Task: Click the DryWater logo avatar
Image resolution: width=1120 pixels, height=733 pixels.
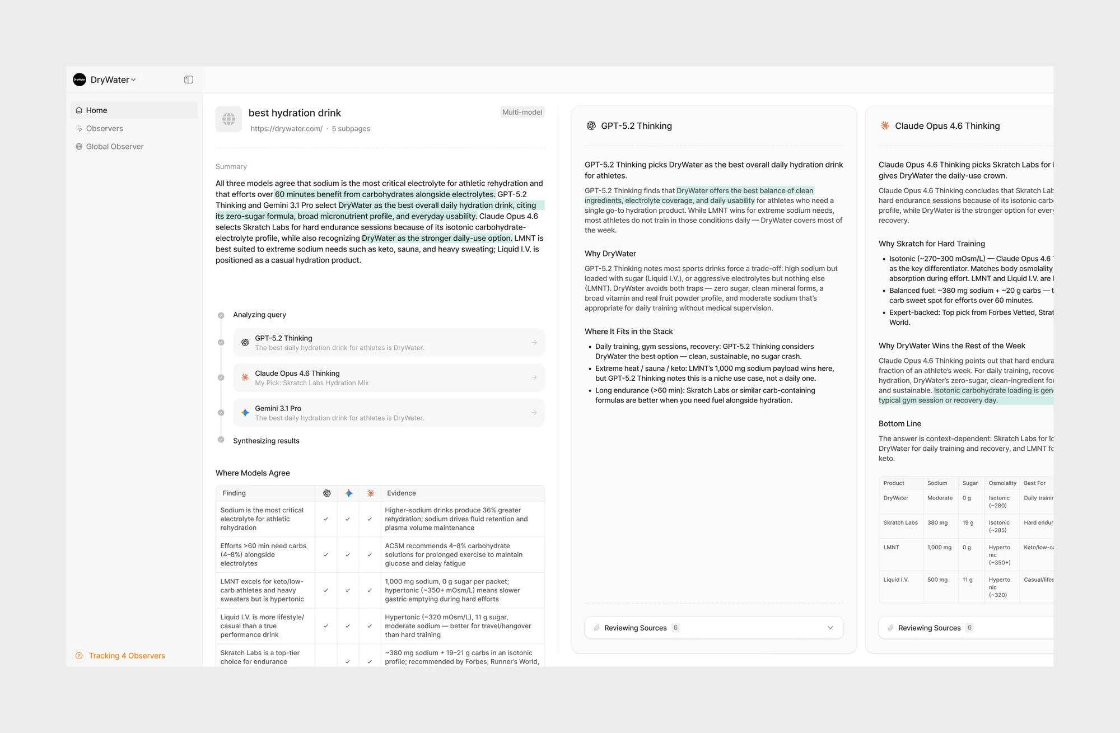Action: coord(80,80)
